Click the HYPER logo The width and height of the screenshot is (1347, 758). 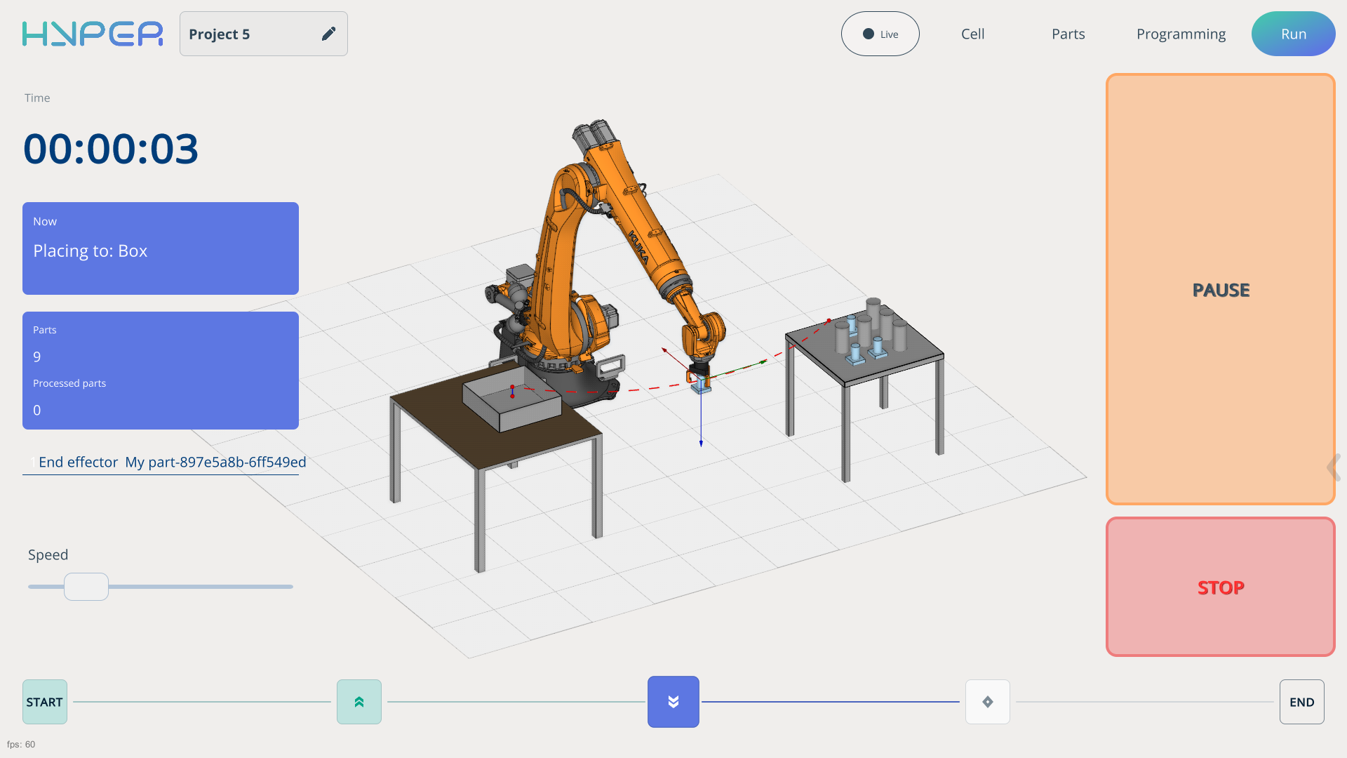pos(93,34)
